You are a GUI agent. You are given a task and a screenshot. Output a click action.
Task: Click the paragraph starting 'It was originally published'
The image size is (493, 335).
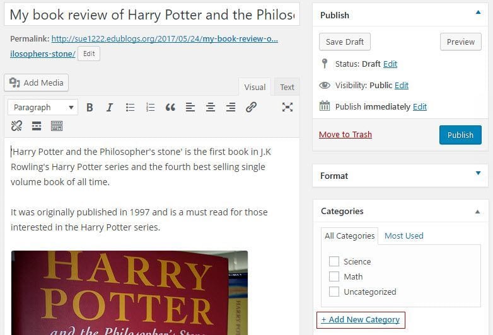[139, 220]
